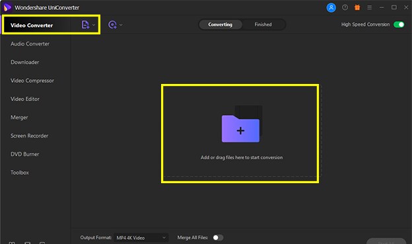This screenshot has height=244, width=412.
Task: Open the user account profile icon
Action: click(331, 8)
